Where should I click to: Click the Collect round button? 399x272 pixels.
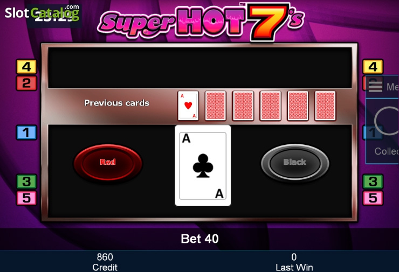click(x=387, y=121)
